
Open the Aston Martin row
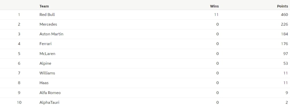(145, 34)
